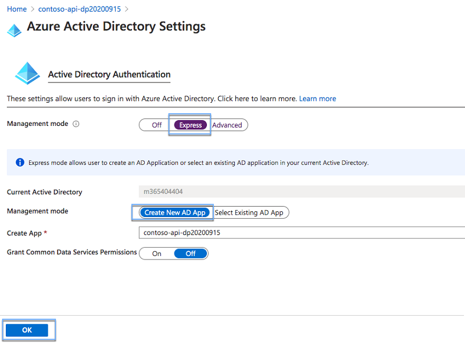Viewport: 465px width, 343px height.
Task: Confirm settings with the OK button
Action: [27, 330]
